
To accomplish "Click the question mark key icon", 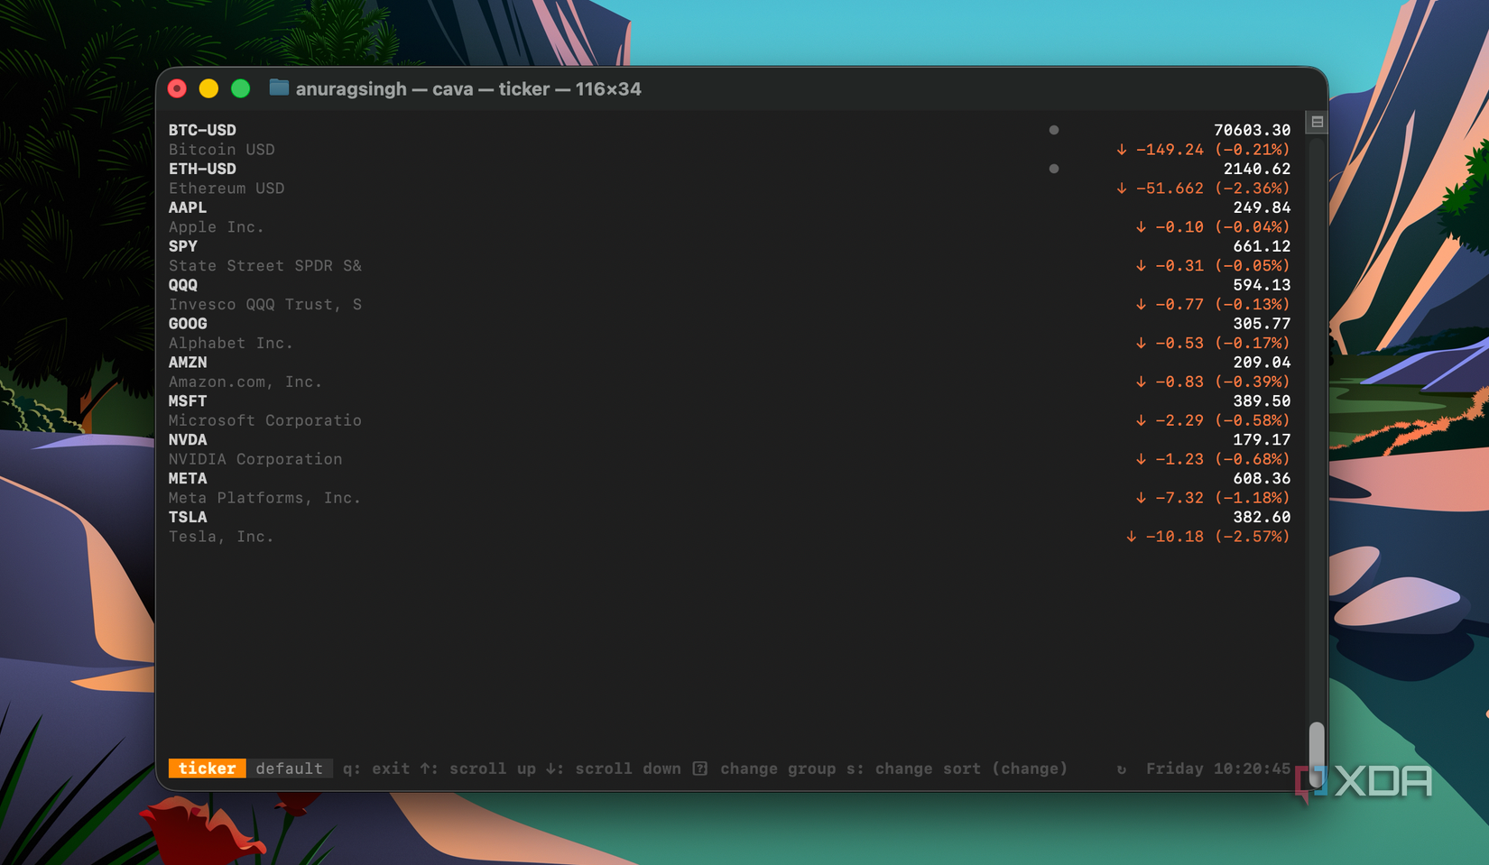I will (x=699, y=768).
